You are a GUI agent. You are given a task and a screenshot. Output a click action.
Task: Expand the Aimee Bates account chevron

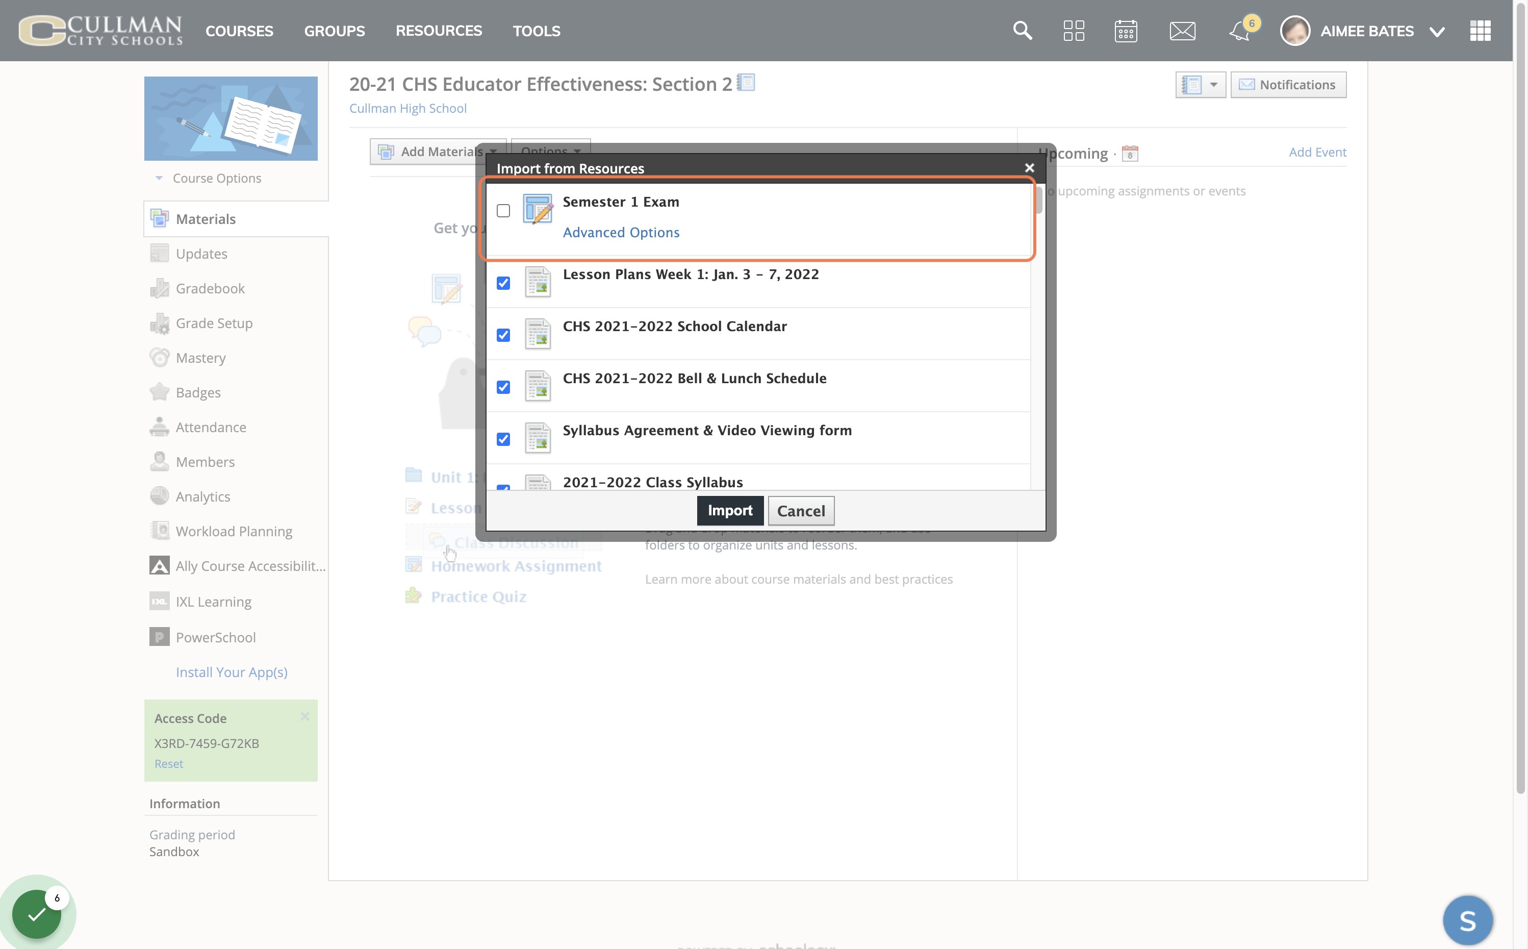coord(1437,32)
